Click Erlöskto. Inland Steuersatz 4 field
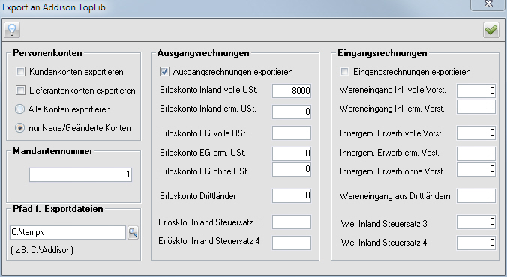 (292, 243)
